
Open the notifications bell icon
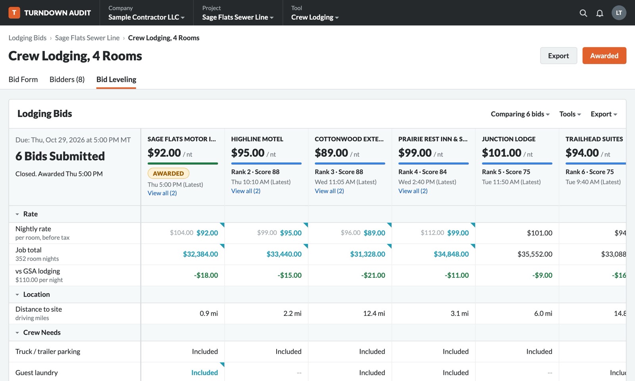tap(600, 13)
